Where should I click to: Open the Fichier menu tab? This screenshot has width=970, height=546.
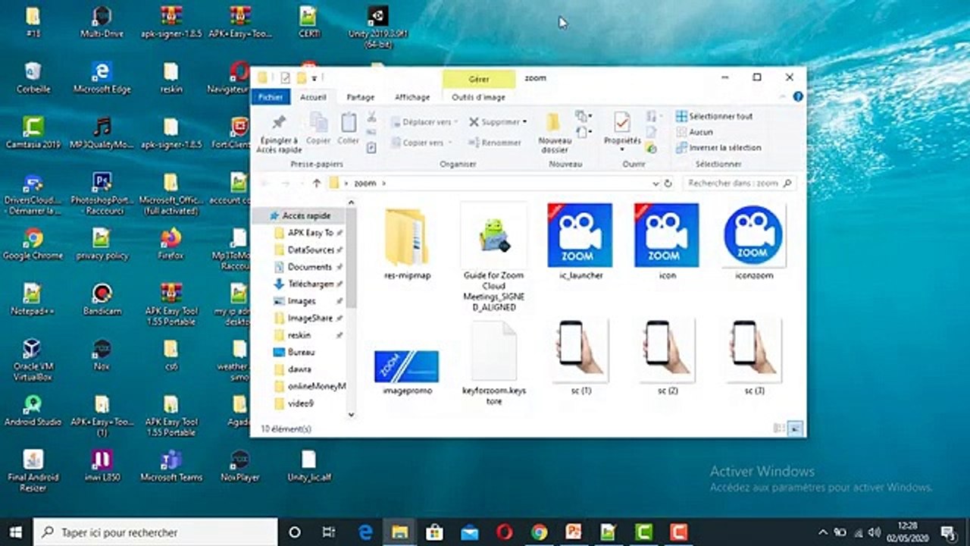(x=271, y=97)
